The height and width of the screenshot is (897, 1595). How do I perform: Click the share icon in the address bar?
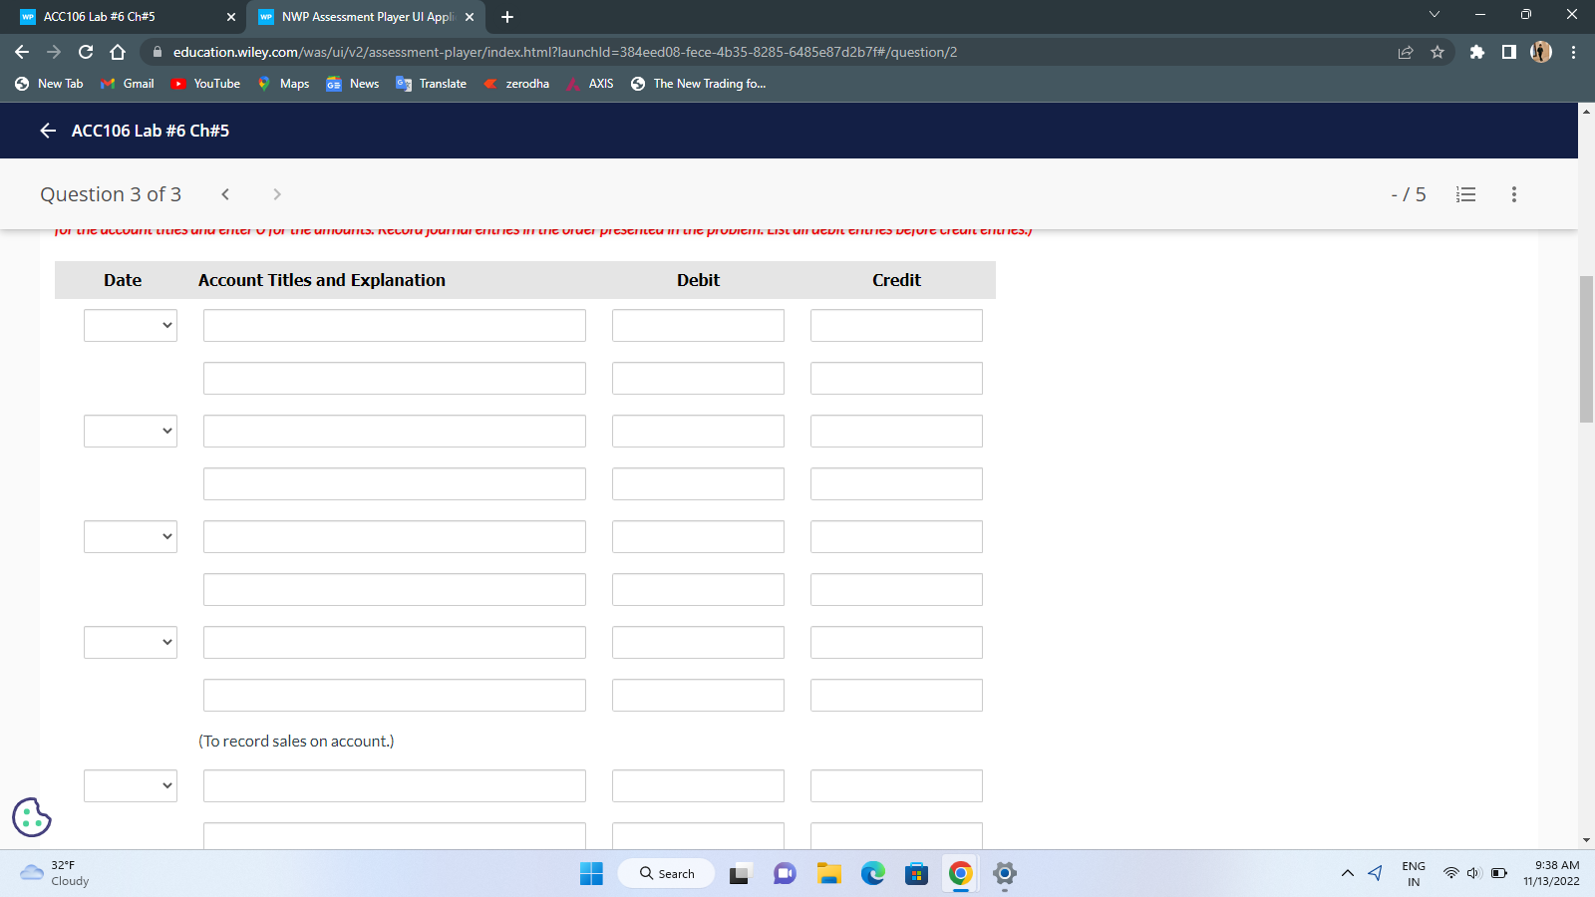coord(1406,52)
